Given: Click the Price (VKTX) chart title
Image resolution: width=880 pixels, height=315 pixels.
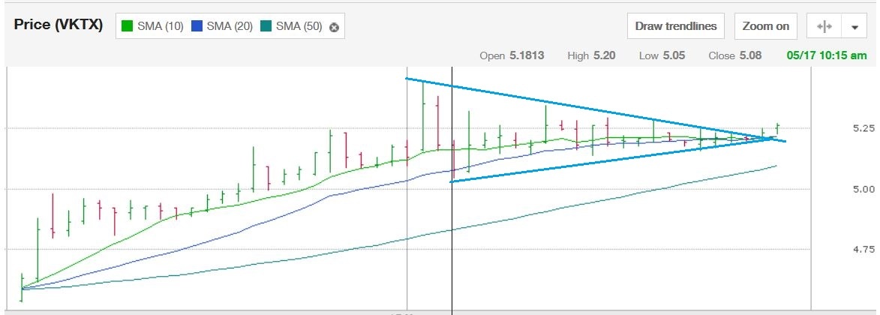Looking at the screenshot, I should coord(59,24).
